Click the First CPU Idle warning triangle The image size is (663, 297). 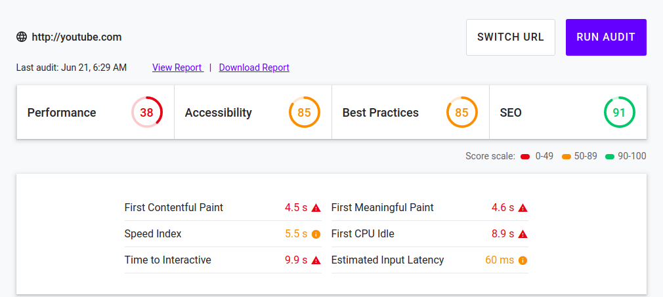(523, 234)
